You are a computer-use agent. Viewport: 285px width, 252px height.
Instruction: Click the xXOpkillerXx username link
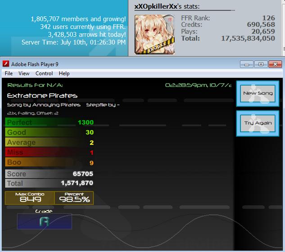tap(156, 7)
